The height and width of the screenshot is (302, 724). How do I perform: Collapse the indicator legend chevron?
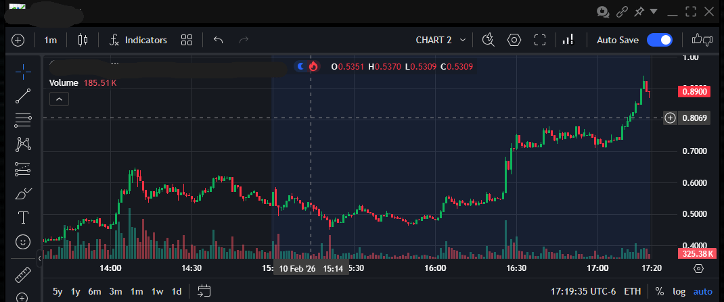tap(59, 99)
